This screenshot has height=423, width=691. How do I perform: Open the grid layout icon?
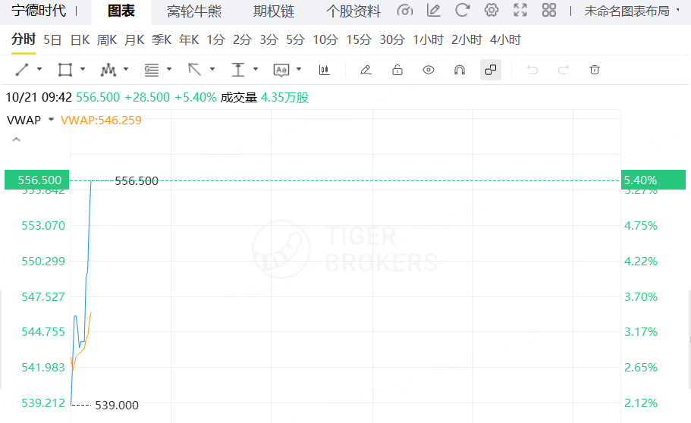(x=549, y=10)
